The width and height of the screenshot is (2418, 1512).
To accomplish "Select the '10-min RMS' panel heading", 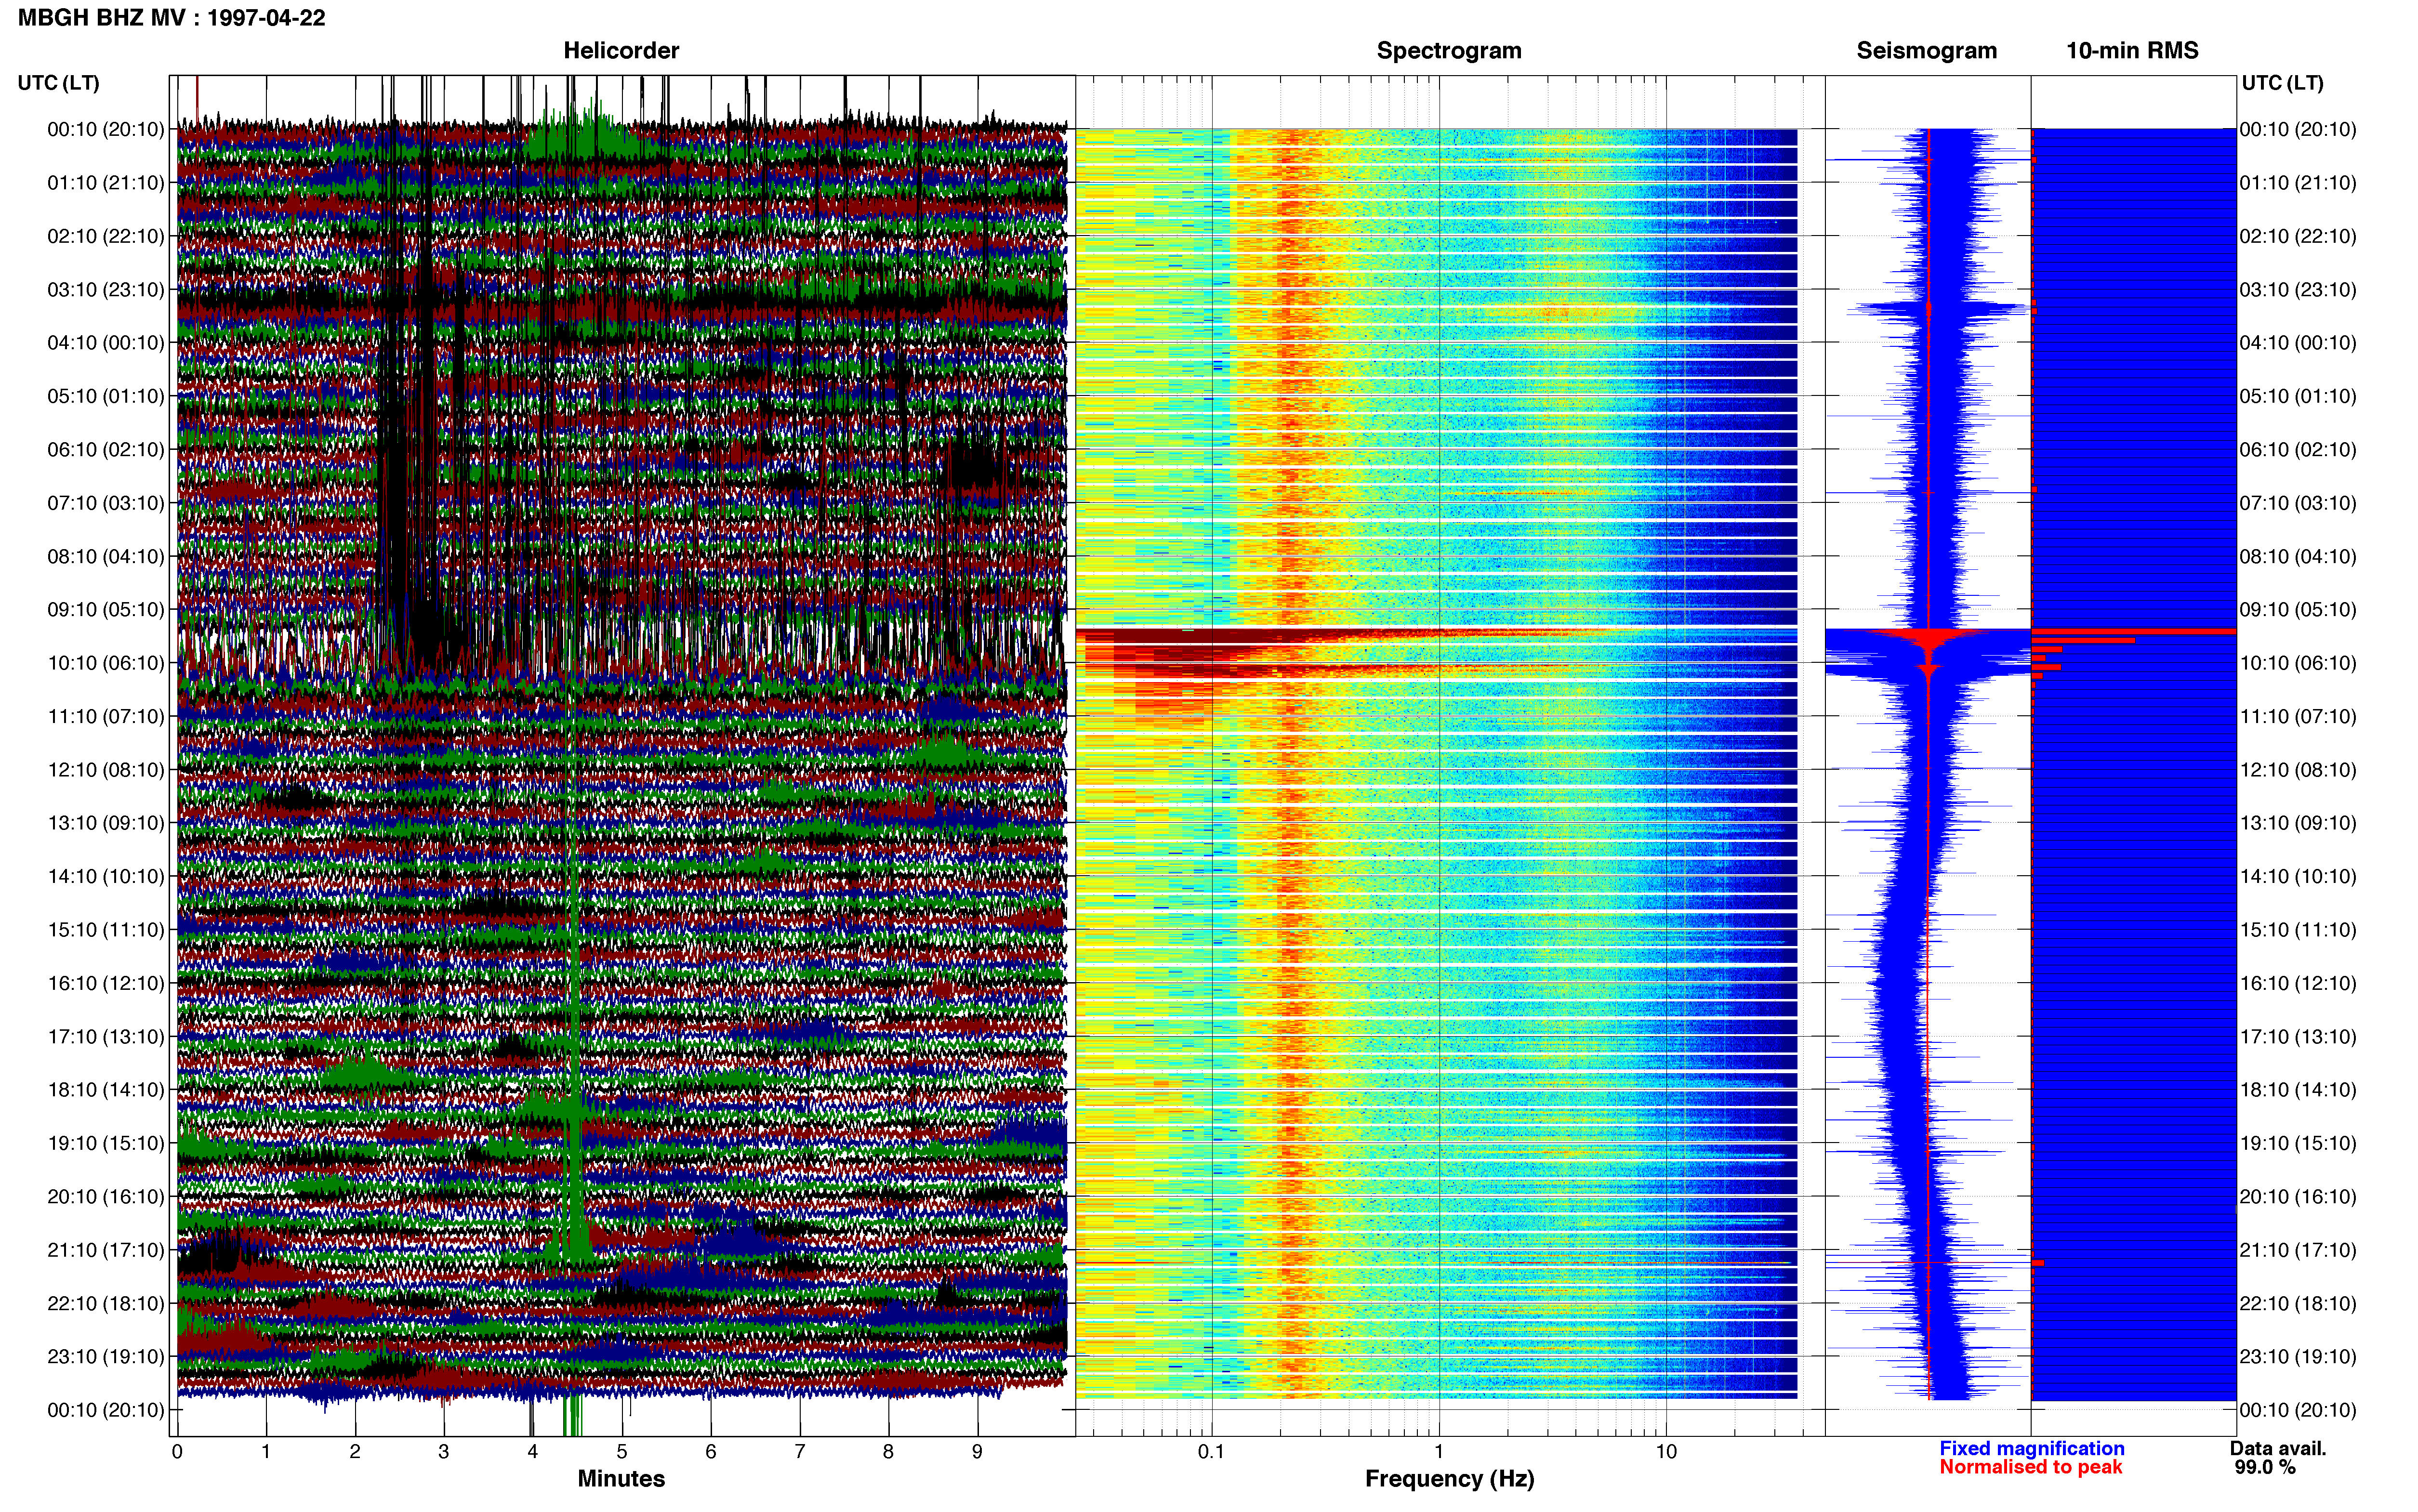I will [x=2132, y=51].
